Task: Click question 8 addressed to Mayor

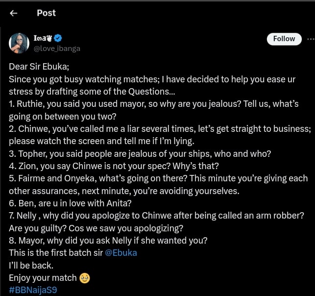Action: click(x=108, y=241)
